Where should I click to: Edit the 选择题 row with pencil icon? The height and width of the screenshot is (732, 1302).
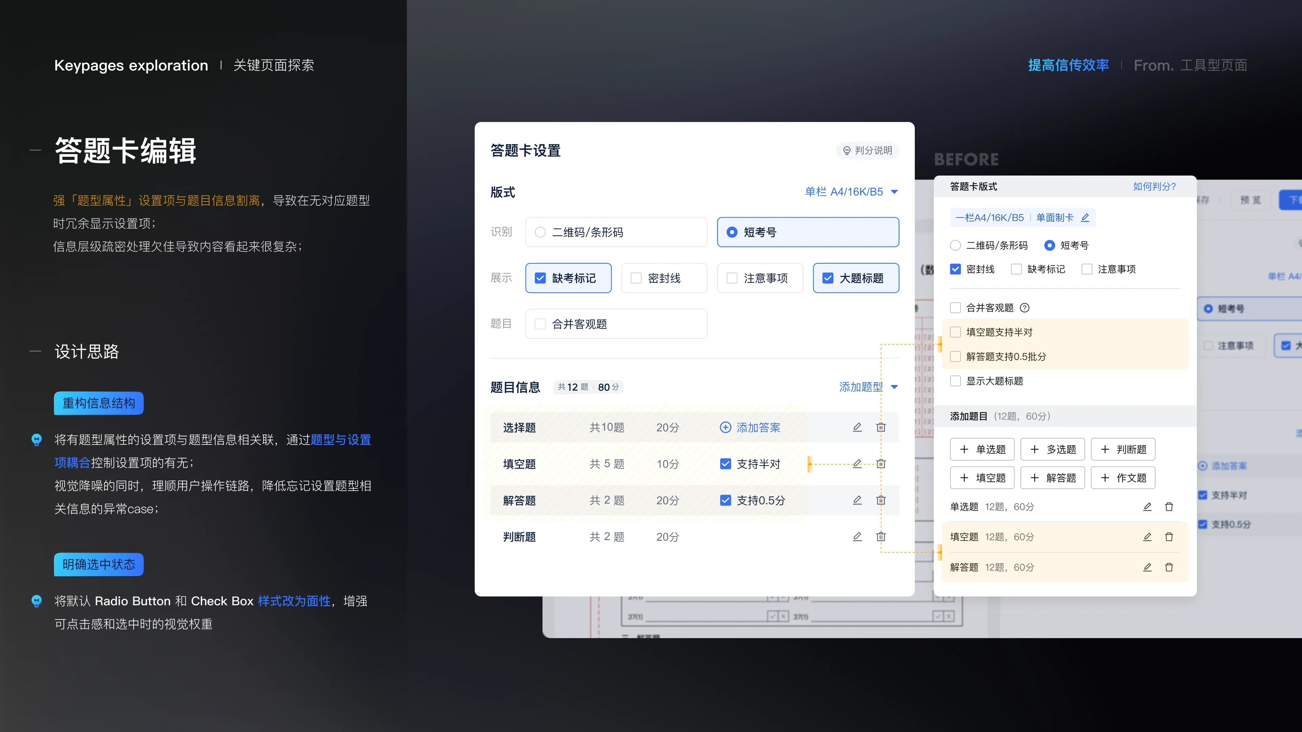(x=857, y=427)
